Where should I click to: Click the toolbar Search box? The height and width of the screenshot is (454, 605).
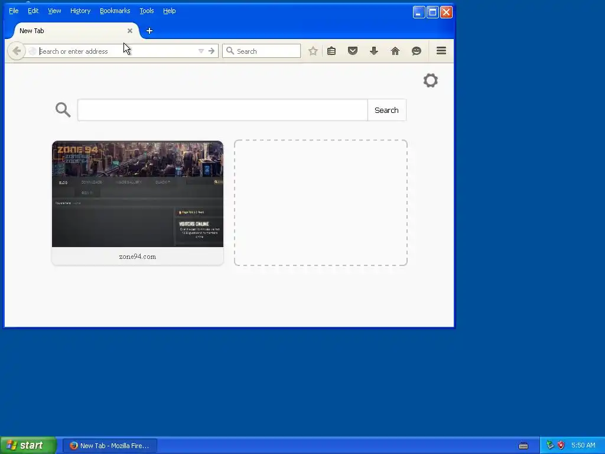261,51
